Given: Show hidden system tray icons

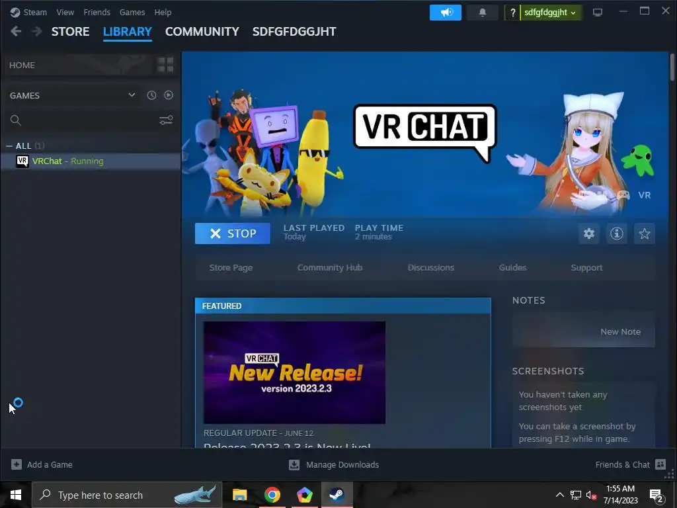Looking at the screenshot, I should pos(559,495).
